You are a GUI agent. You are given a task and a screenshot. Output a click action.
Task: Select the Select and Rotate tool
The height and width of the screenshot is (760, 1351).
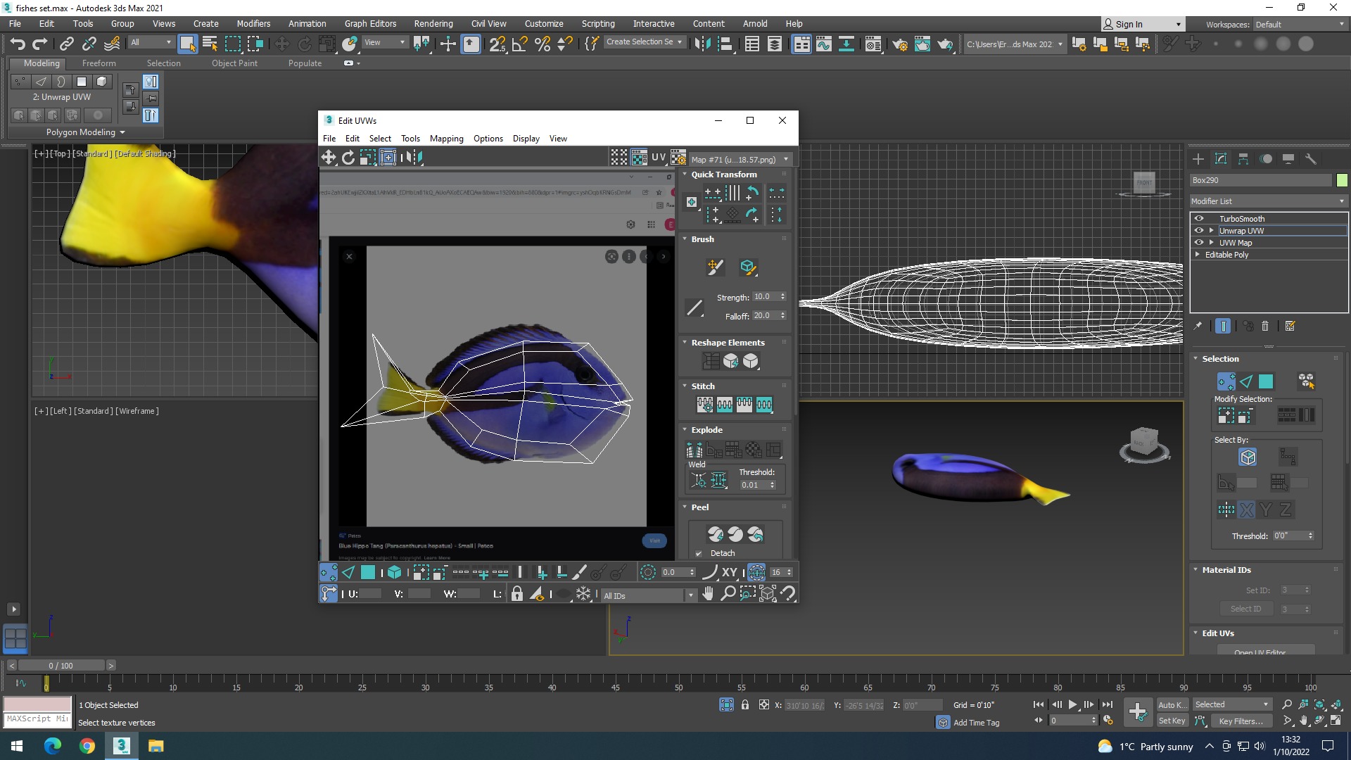(x=305, y=44)
